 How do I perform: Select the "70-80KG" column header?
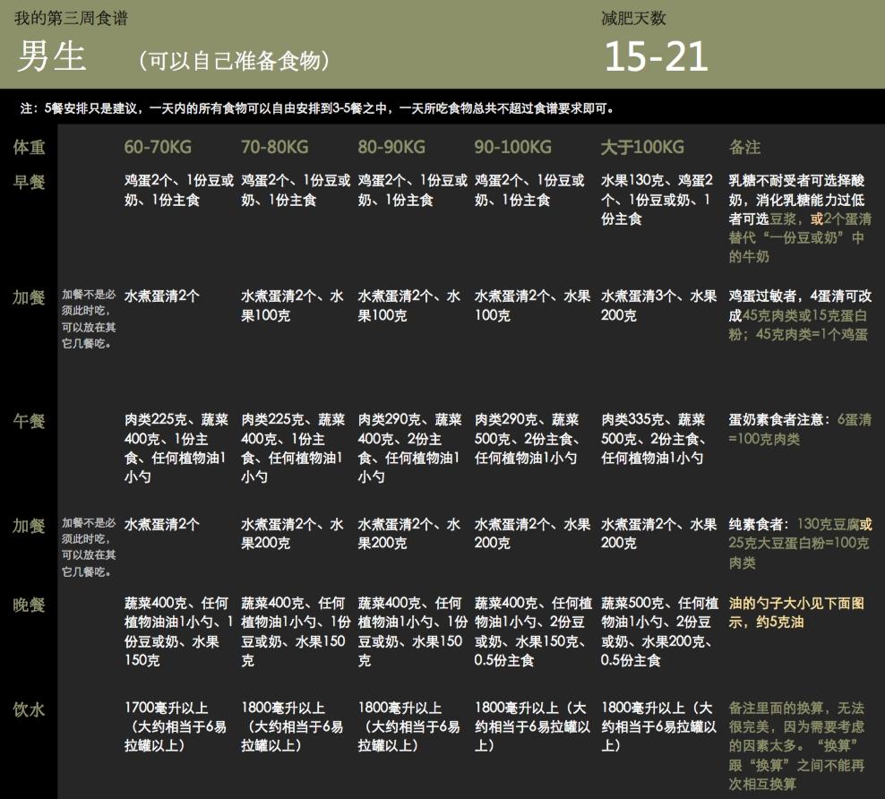pos(274,147)
